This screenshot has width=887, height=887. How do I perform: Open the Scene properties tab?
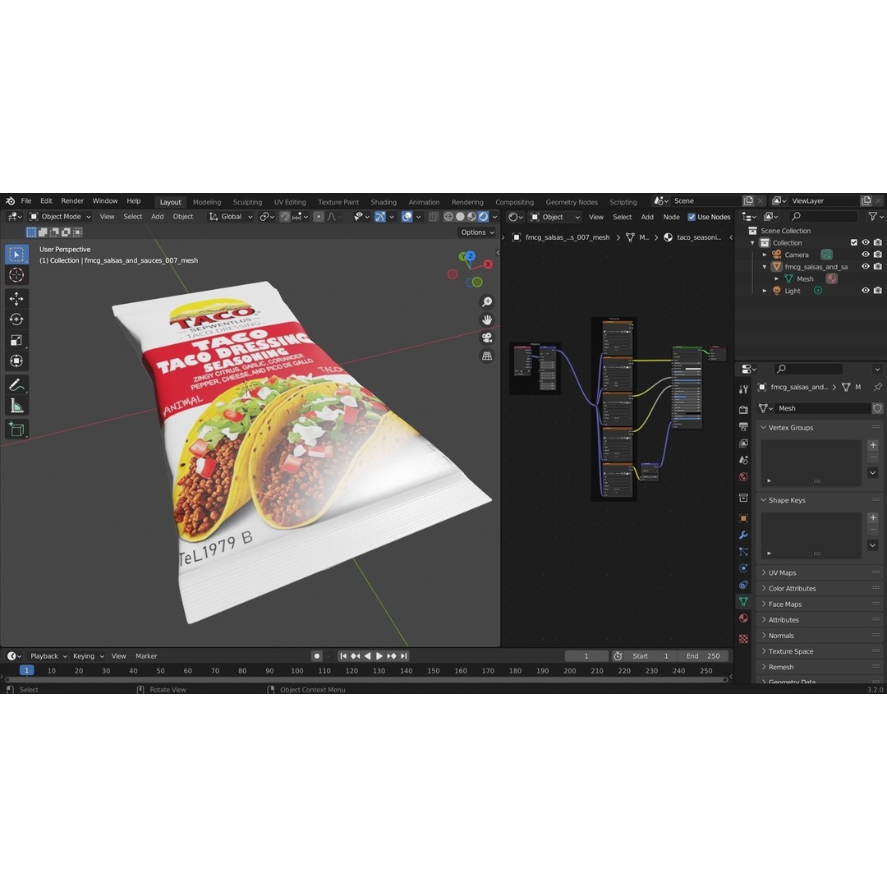coord(743,460)
